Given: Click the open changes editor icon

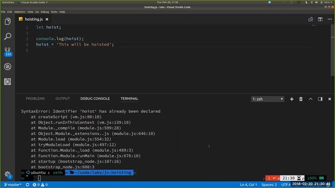Looking at the screenshot, I should pyautogui.click(x=310, y=19).
